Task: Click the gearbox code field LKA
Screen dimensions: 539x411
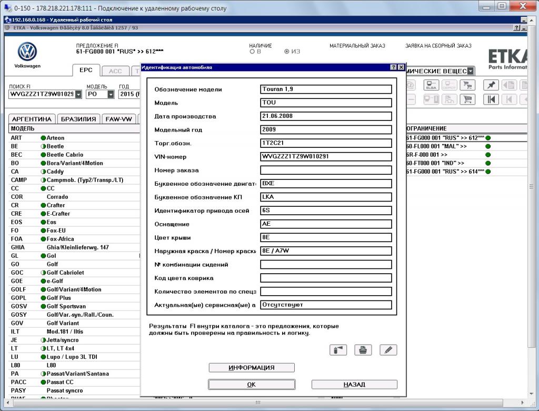Action: click(x=326, y=197)
